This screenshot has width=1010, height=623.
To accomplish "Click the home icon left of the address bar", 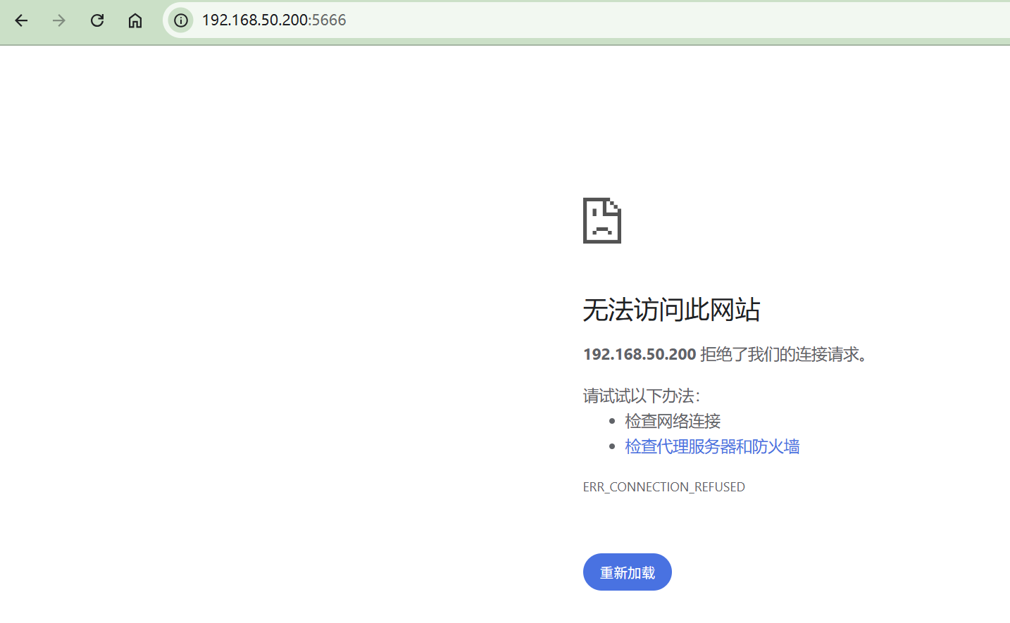I will pos(135,20).
